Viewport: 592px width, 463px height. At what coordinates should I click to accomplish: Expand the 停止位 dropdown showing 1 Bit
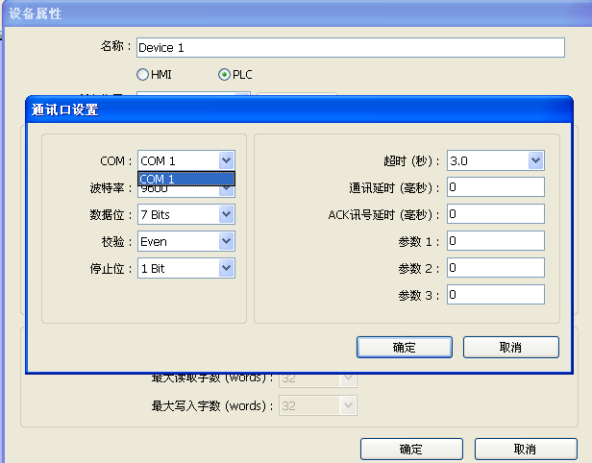point(226,268)
